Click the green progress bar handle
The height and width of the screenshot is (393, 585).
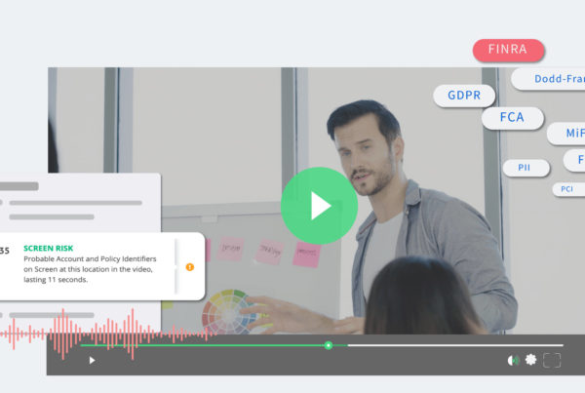pyautogui.click(x=329, y=345)
